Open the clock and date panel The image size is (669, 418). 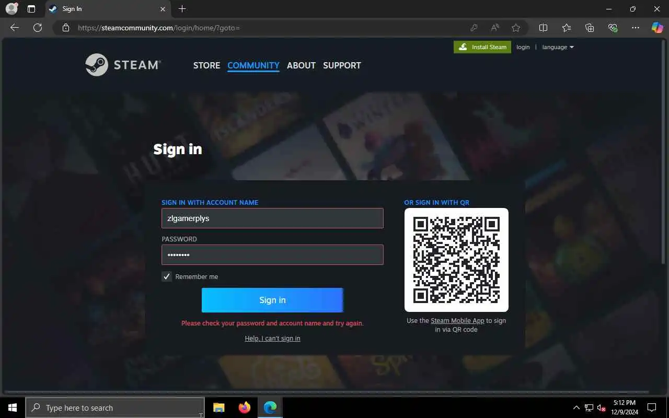pyautogui.click(x=624, y=408)
